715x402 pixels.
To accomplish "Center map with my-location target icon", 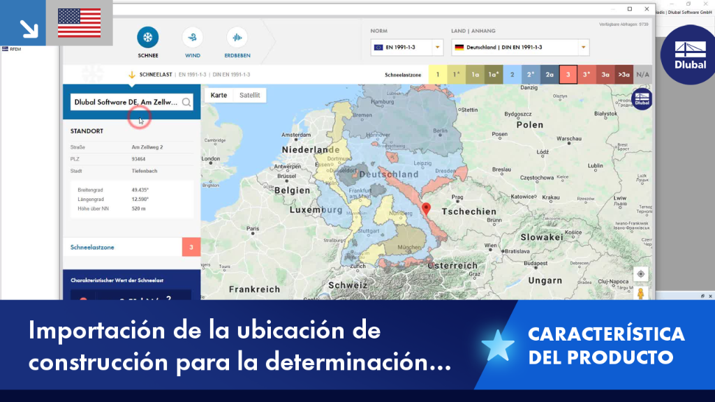I will (x=641, y=274).
